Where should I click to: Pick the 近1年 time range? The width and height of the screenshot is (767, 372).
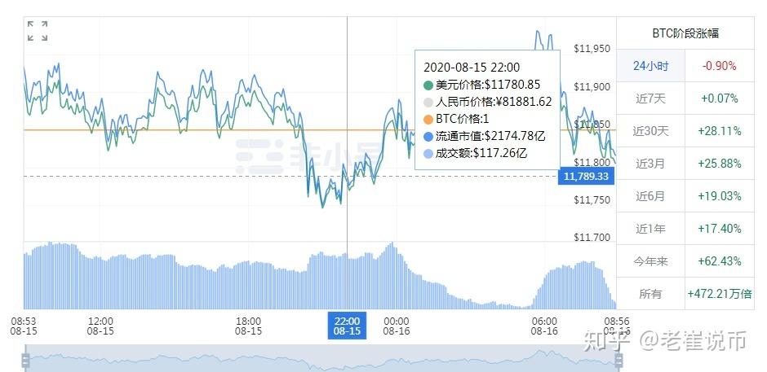[x=650, y=229]
